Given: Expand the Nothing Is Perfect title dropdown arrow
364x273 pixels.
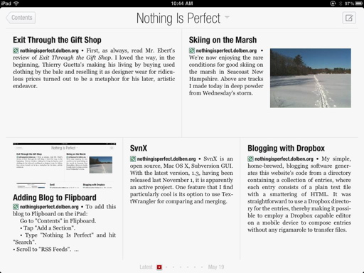Looking at the screenshot, I should click(x=227, y=17).
